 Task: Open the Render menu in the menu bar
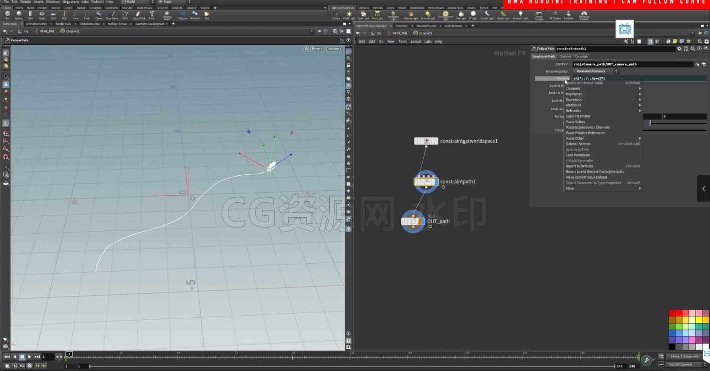(25, 2)
